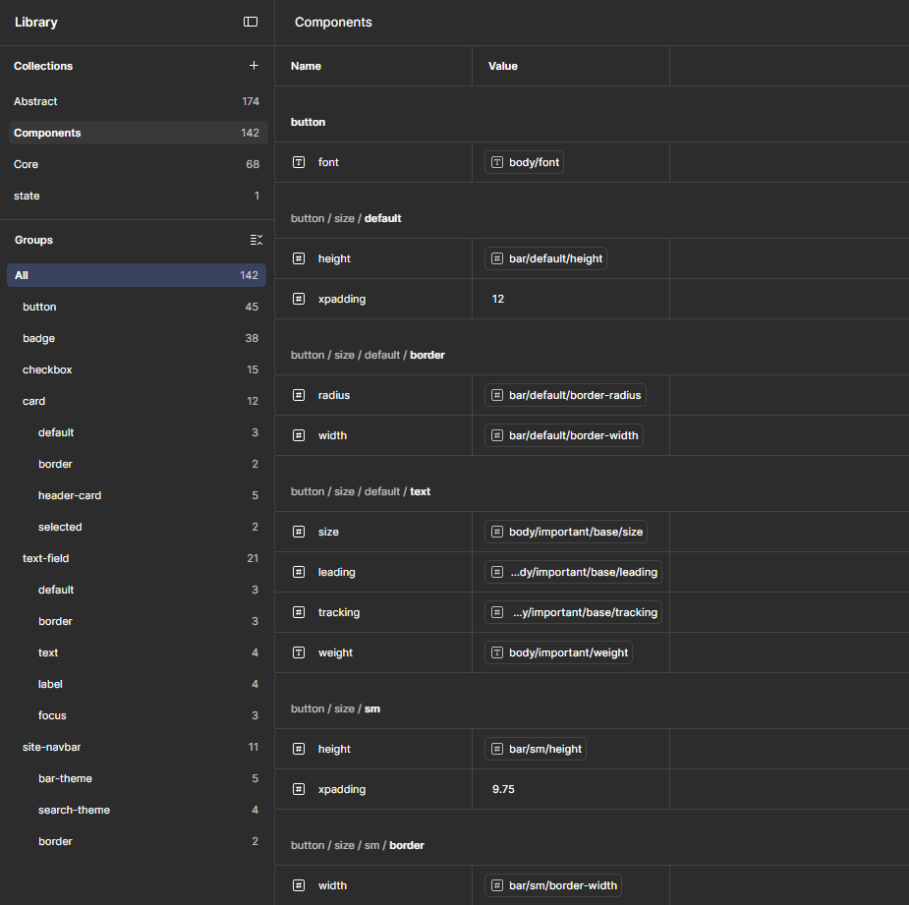This screenshot has height=905, width=909.
Task: Click number icon beside radius variable
Action: pyautogui.click(x=299, y=395)
